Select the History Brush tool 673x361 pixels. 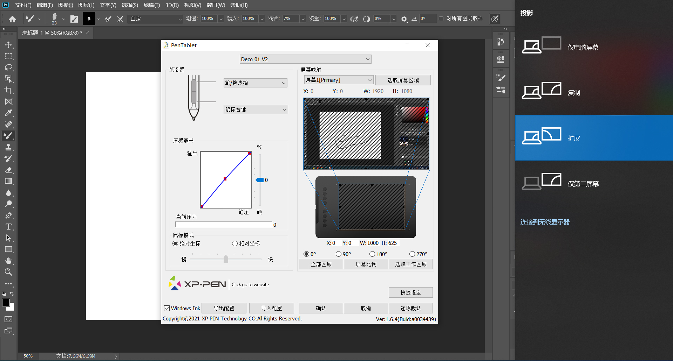[8, 158]
